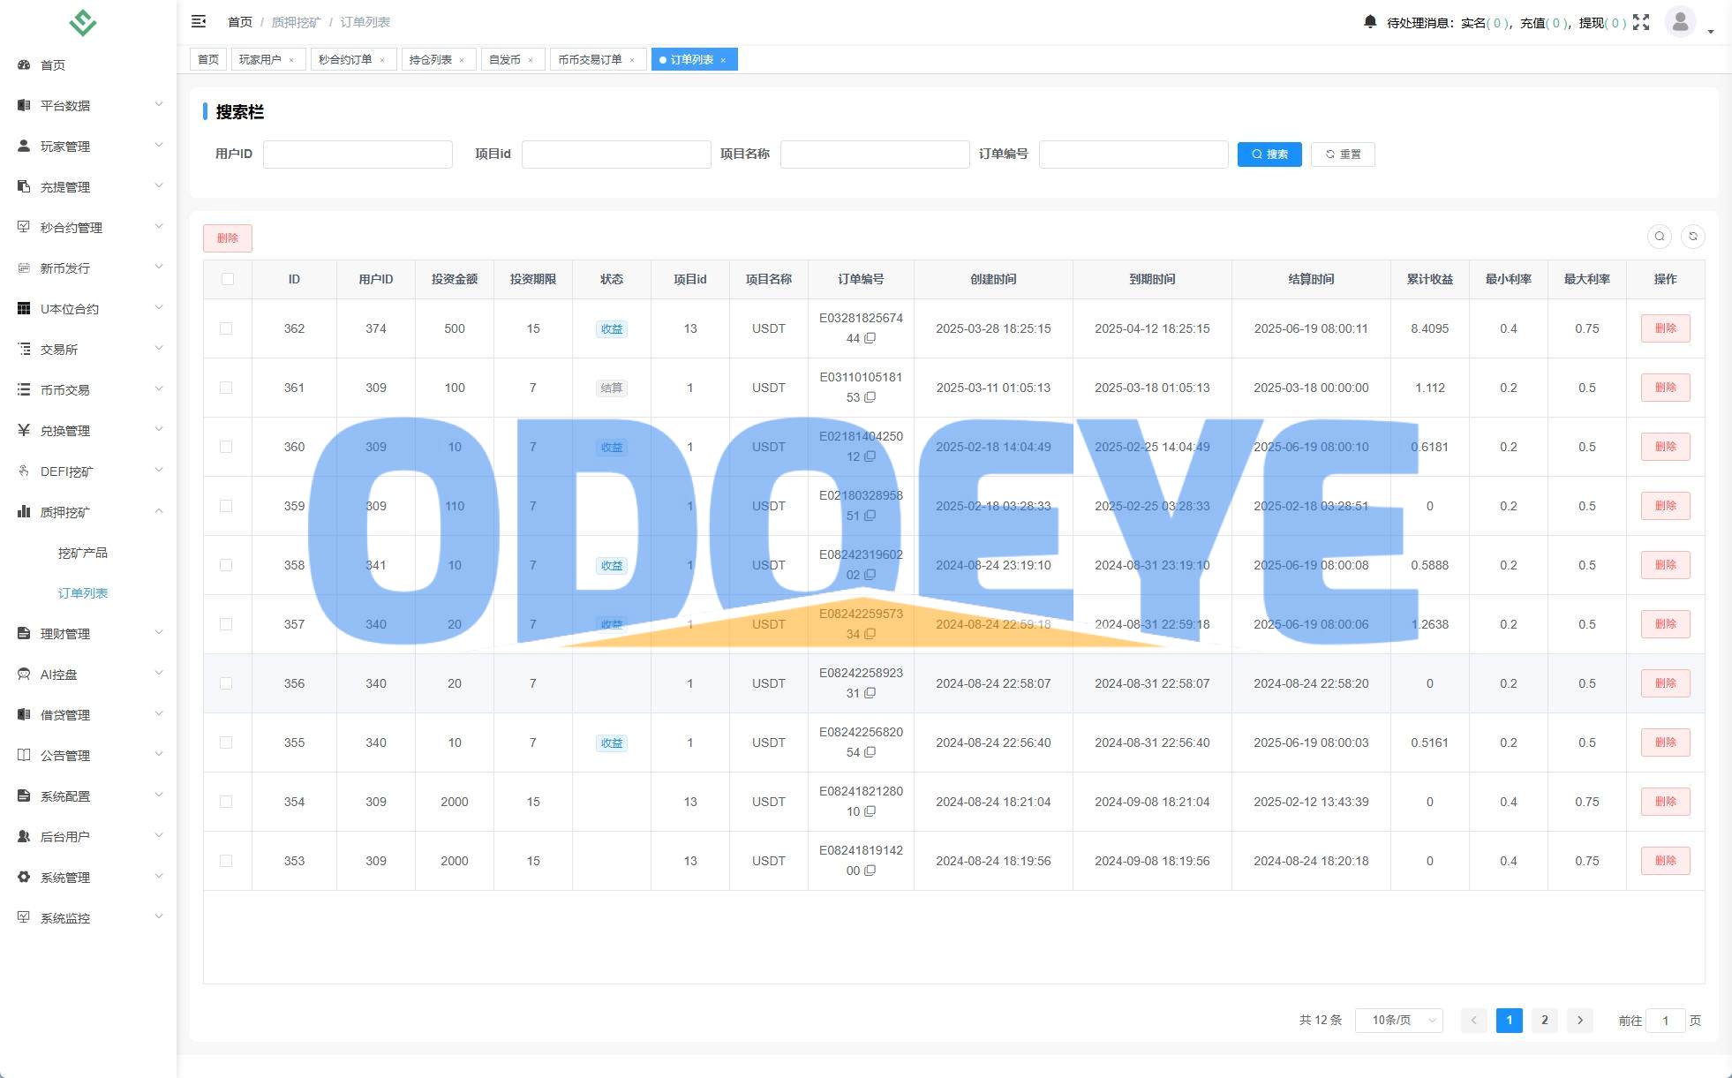The height and width of the screenshot is (1078, 1732).
Task: Copy order number E0328182567444
Action: (x=870, y=338)
